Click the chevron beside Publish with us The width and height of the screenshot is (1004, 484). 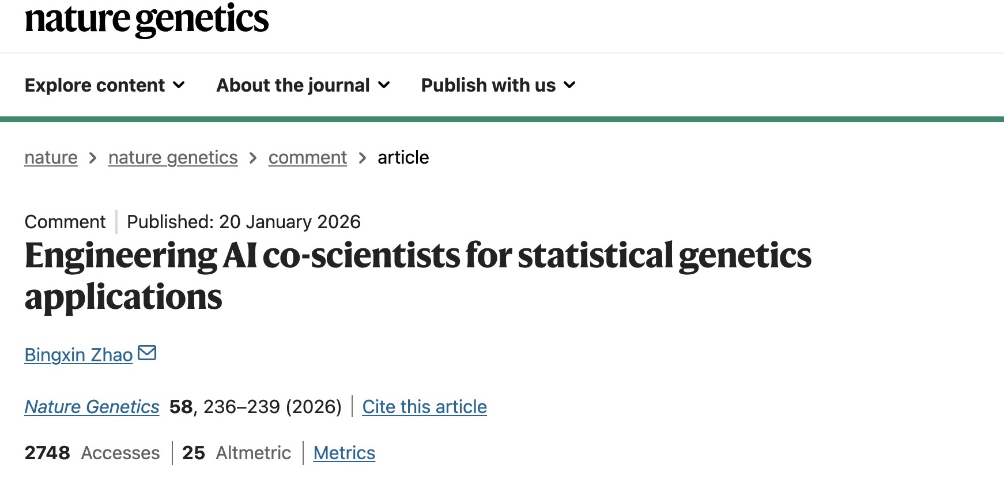coord(569,85)
